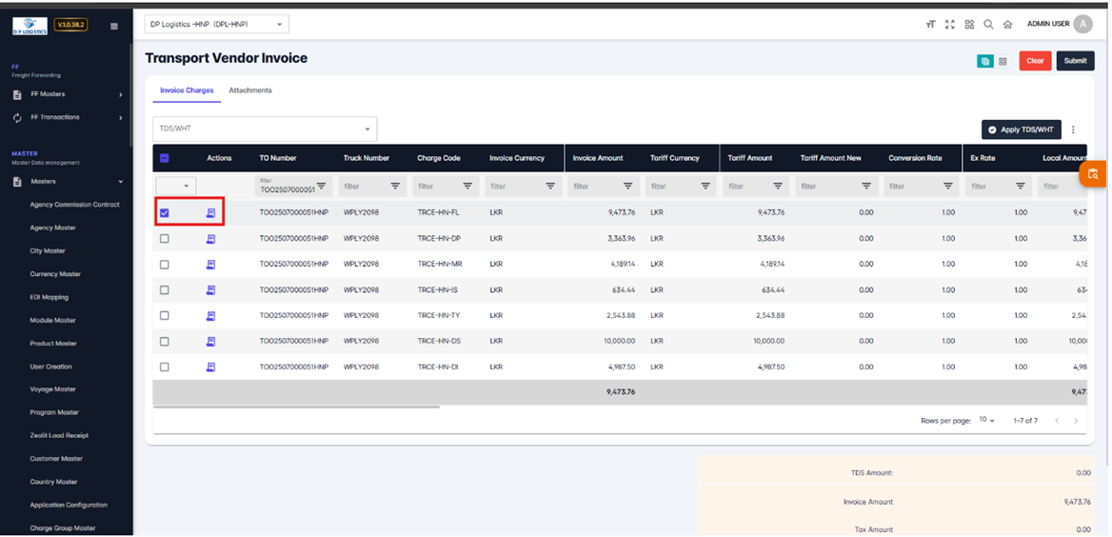Click the Submit button
1112x537 pixels.
[1075, 61]
